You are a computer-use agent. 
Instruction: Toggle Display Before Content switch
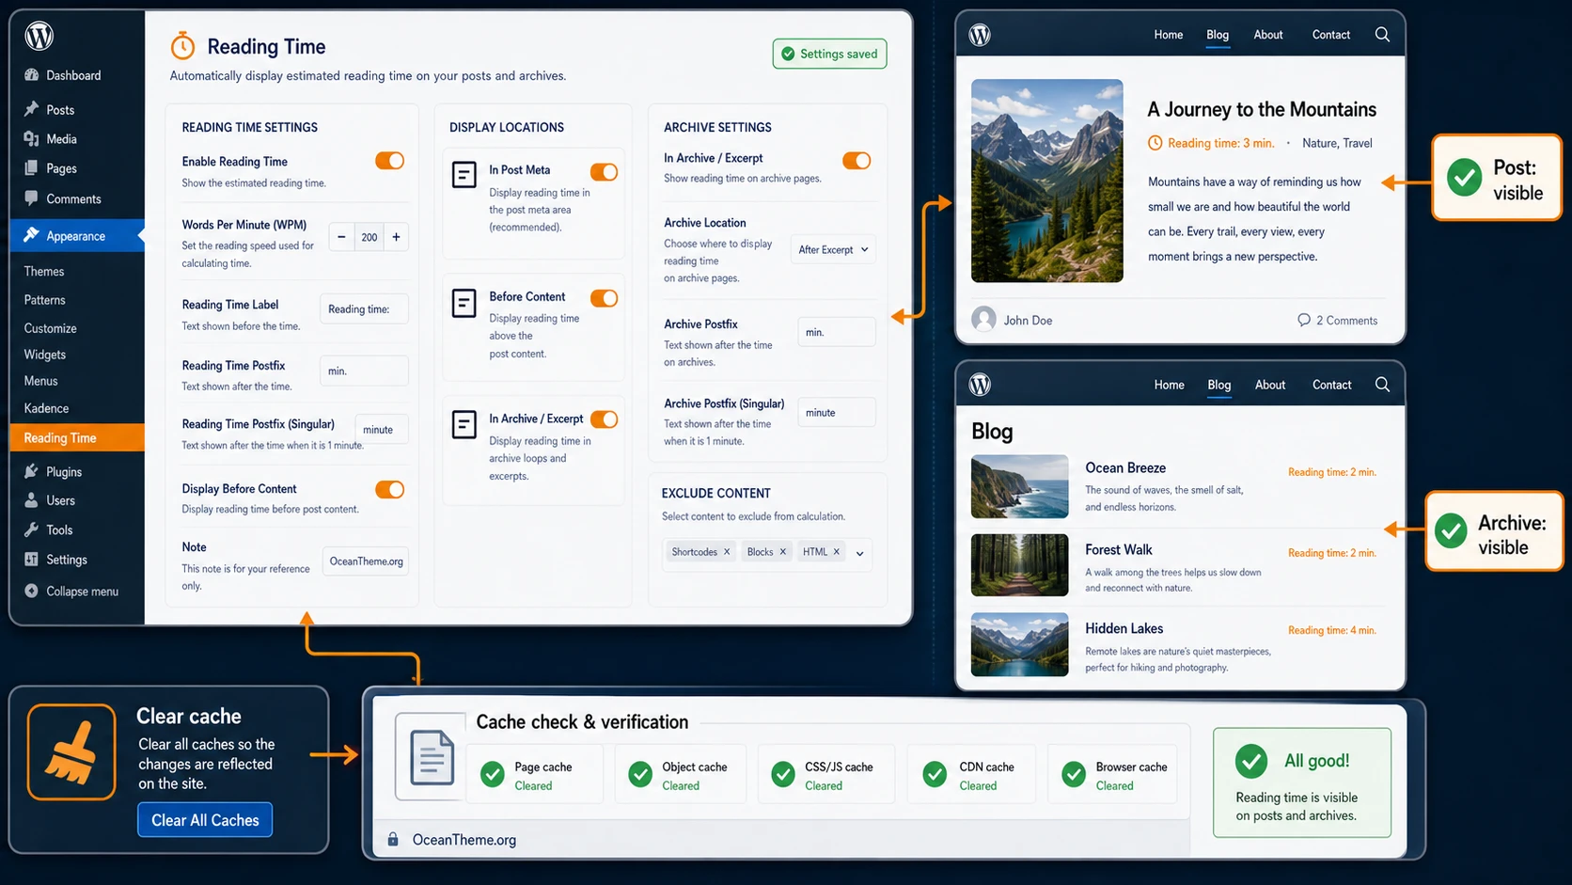pos(389,489)
